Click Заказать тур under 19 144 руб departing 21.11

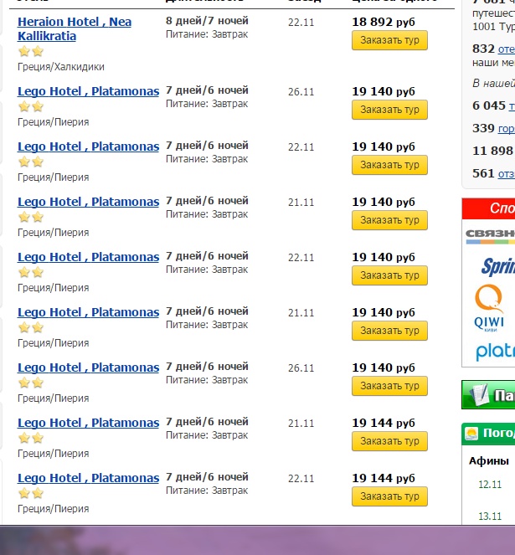click(389, 441)
